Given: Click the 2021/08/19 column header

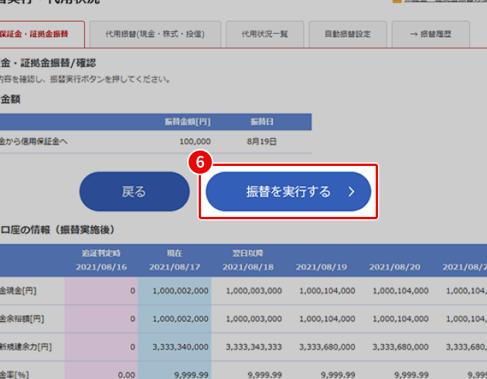Looking at the screenshot, I should pyautogui.click(x=321, y=267).
